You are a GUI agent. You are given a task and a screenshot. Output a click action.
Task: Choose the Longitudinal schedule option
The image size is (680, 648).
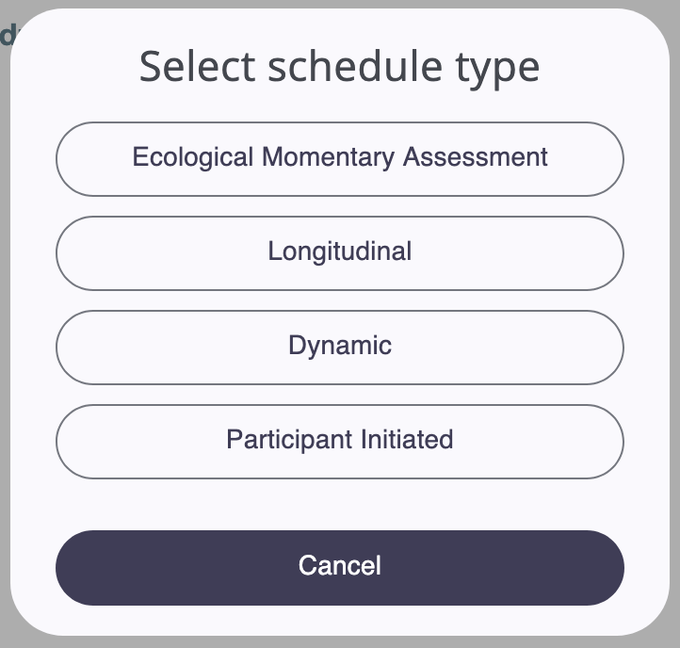tap(340, 252)
